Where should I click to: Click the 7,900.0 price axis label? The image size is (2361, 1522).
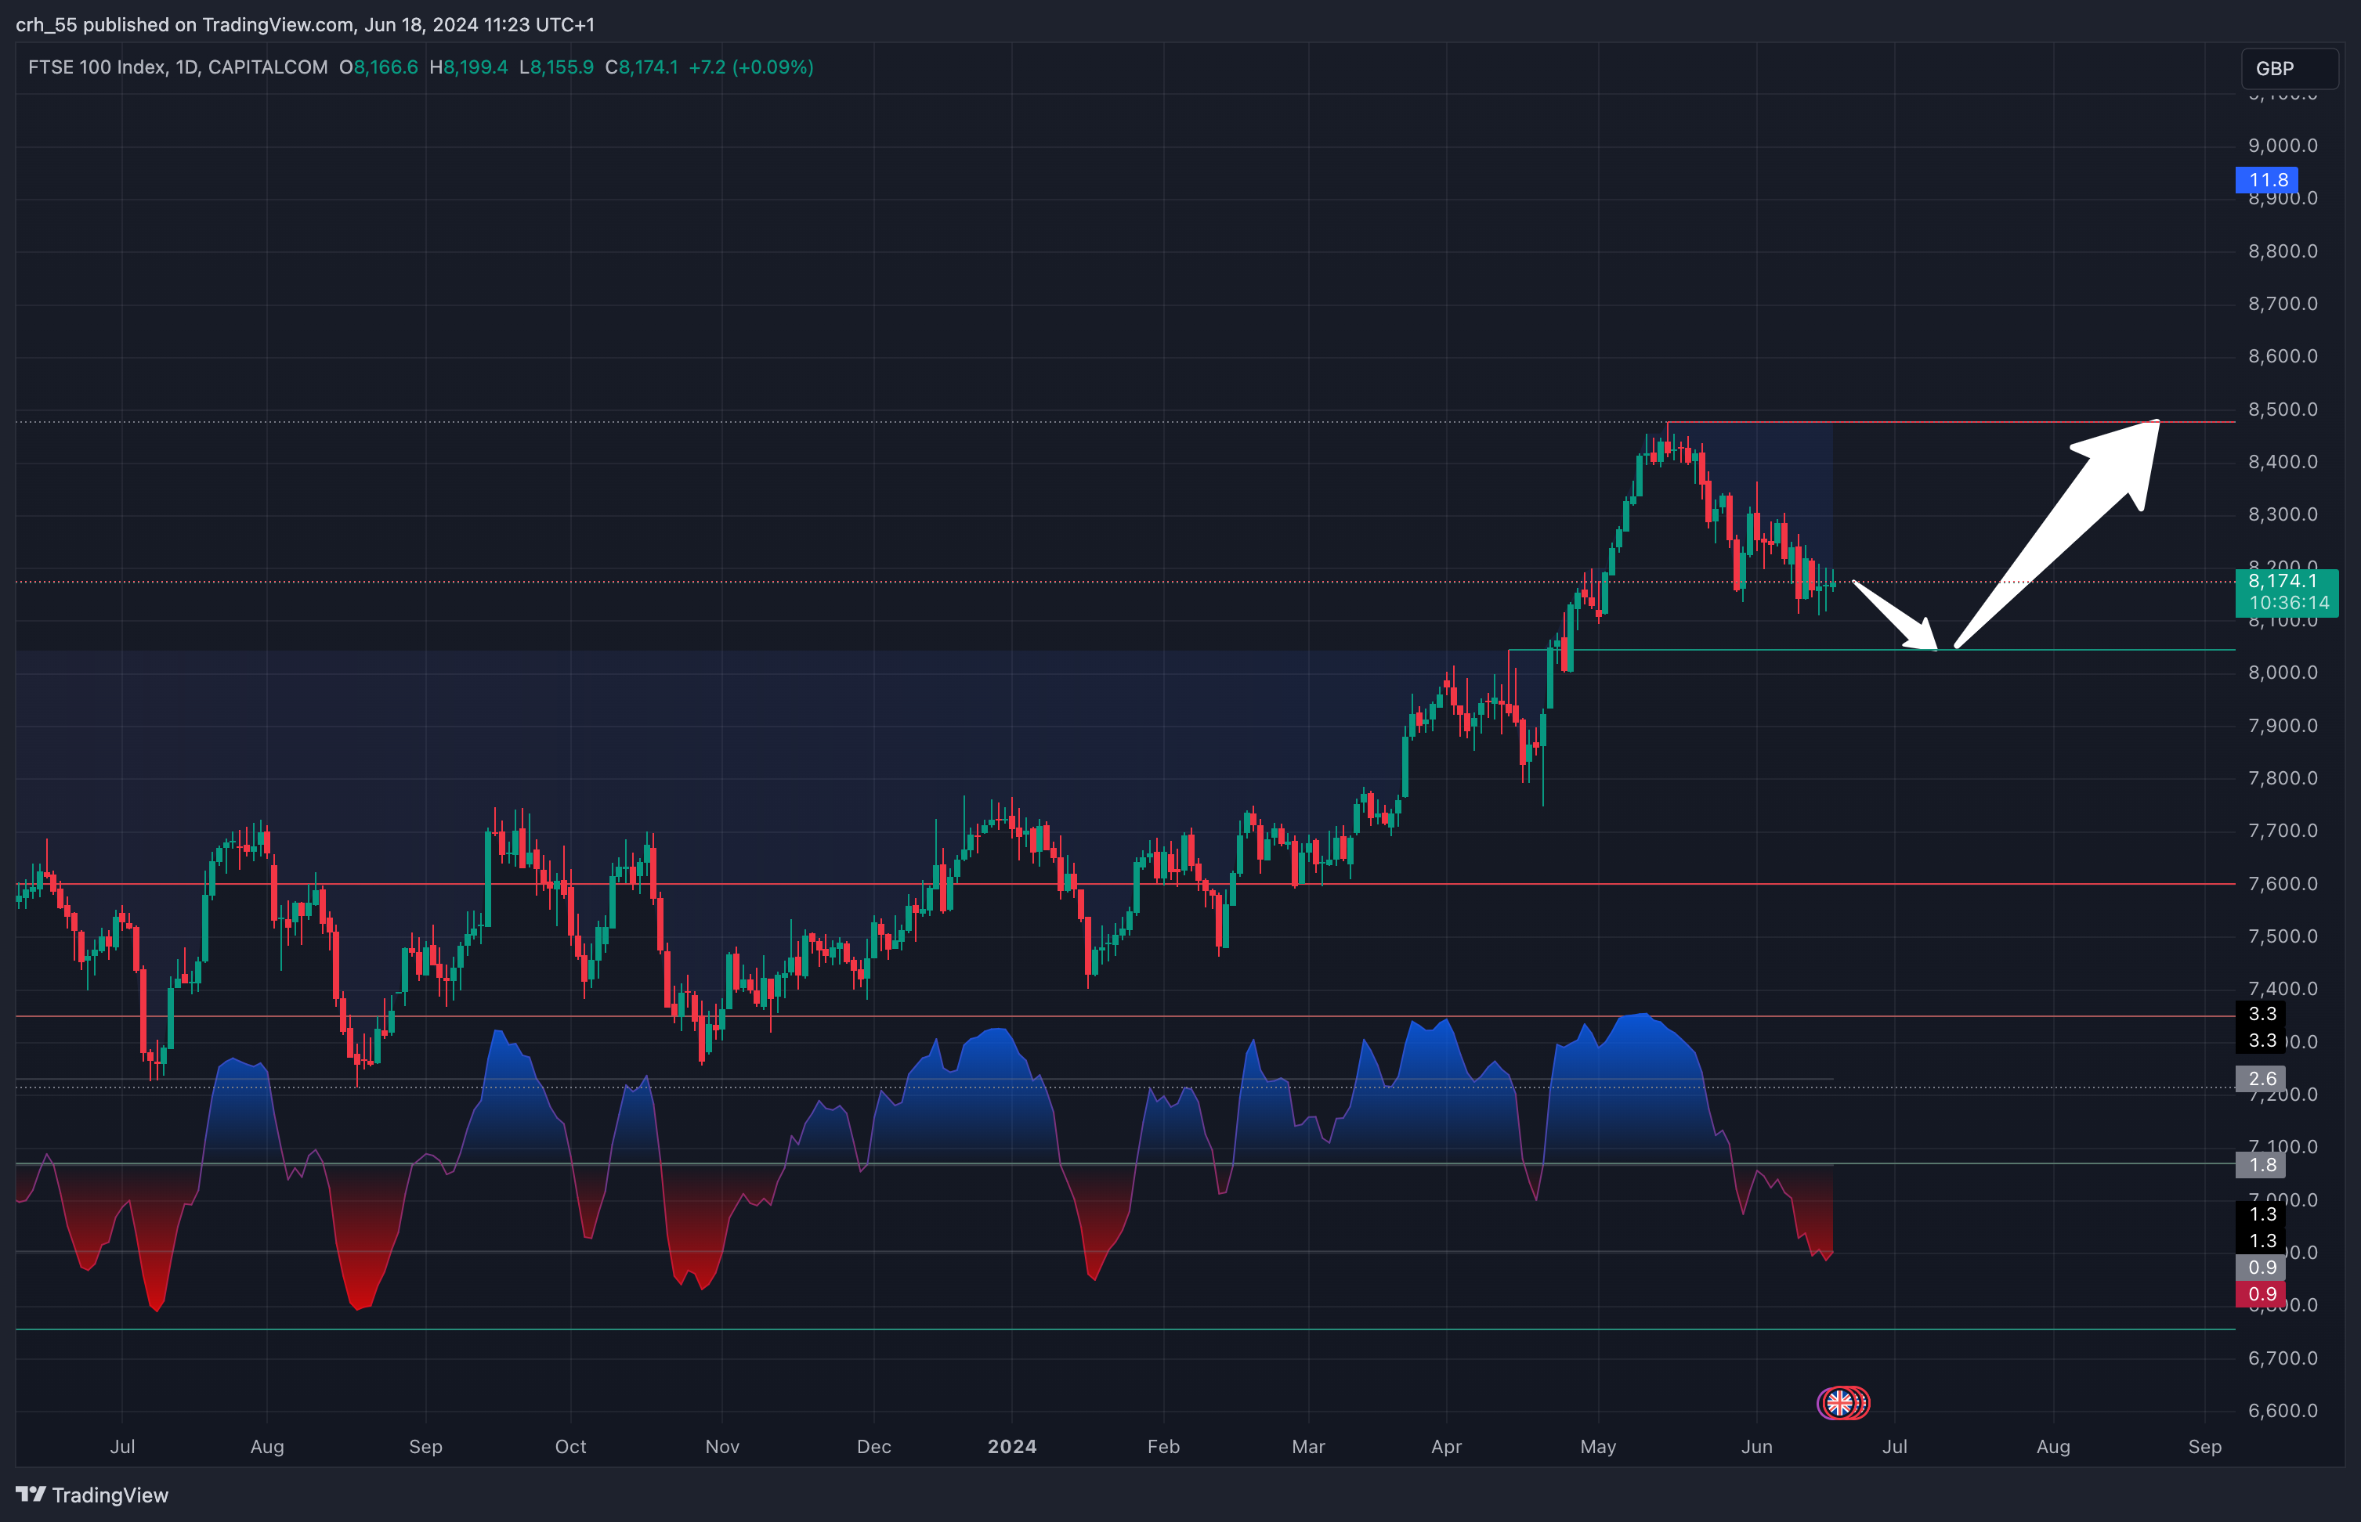coord(2283,726)
